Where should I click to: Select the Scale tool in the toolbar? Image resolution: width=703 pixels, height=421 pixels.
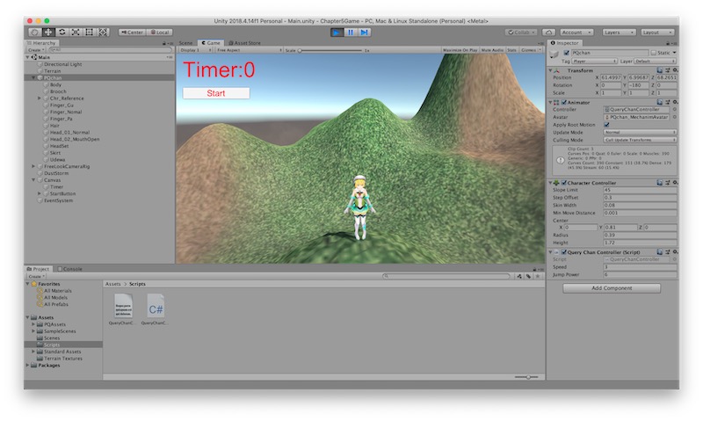click(x=76, y=33)
